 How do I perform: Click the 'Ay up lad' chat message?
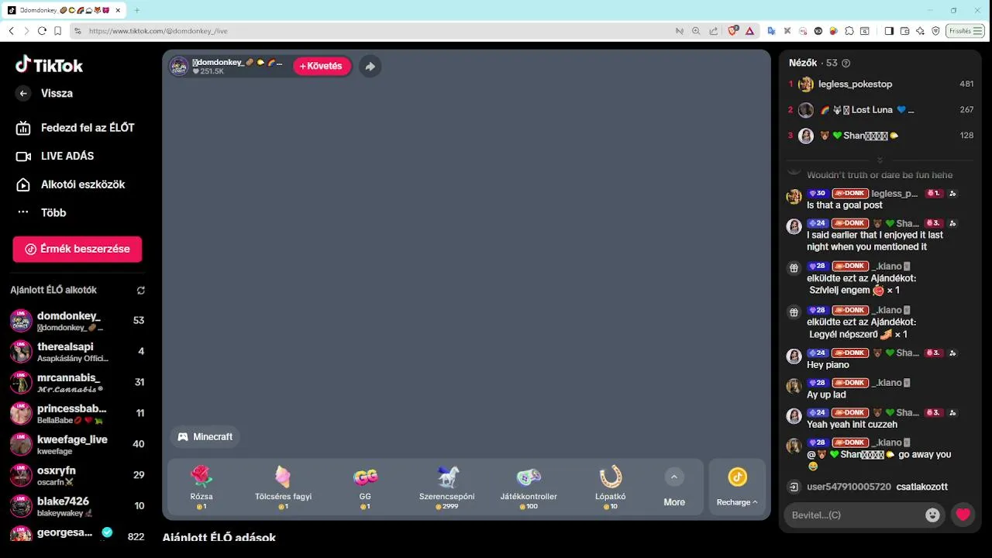(826, 394)
